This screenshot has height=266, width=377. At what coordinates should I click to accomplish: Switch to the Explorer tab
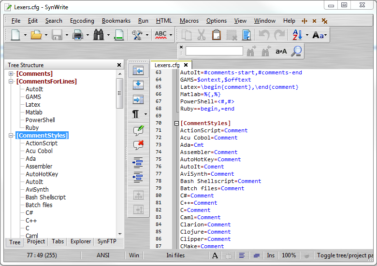tap(81, 242)
